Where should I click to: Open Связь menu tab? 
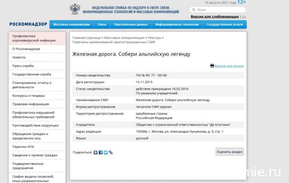click(x=102, y=24)
